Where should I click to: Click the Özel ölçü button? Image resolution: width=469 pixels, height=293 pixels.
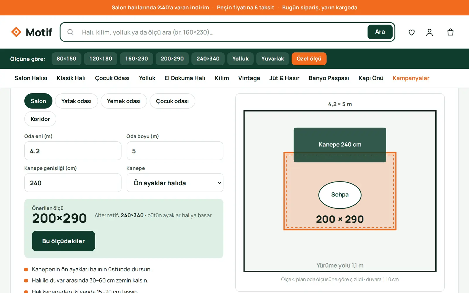(x=309, y=59)
